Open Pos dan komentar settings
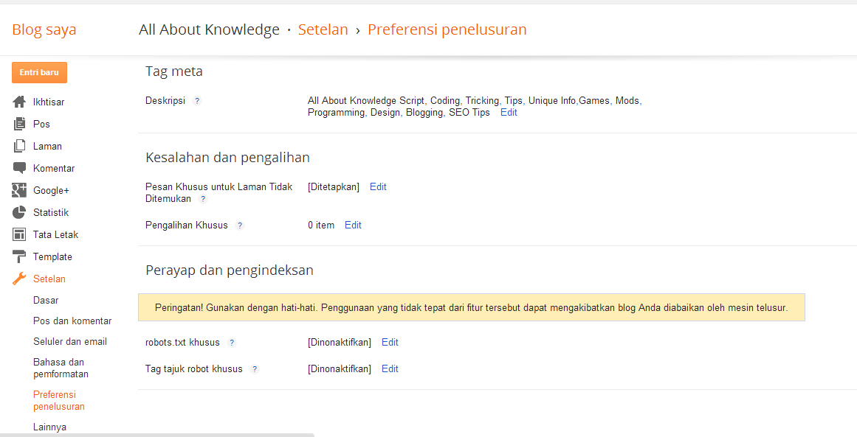The image size is (857, 437). click(72, 321)
